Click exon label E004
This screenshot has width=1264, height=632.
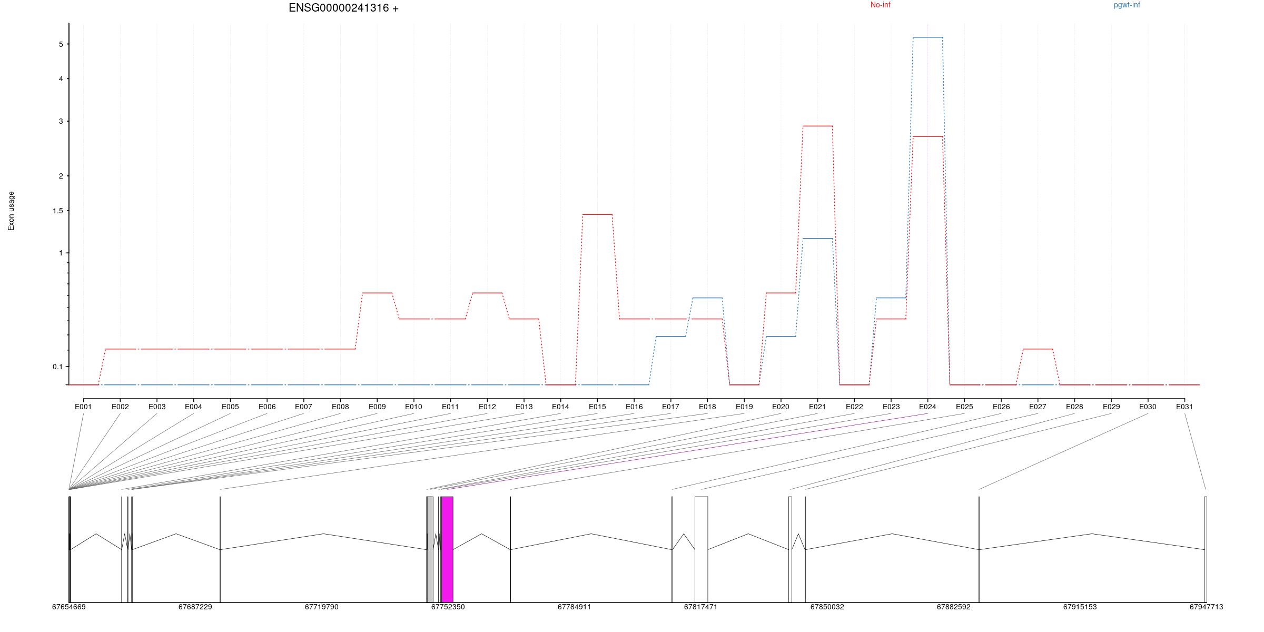(x=193, y=407)
